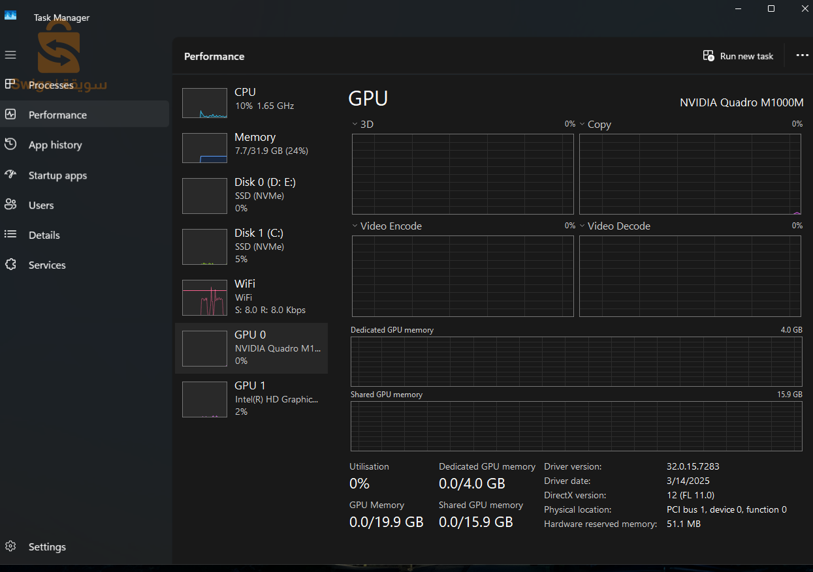813x572 pixels.
Task: Select the Performance tab in sidebar
Action: (x=57, y=115)
